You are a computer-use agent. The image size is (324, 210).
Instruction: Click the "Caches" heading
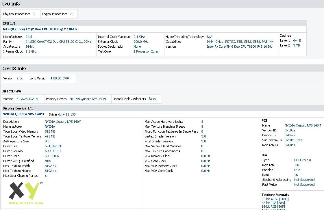(x=285, y=36)
